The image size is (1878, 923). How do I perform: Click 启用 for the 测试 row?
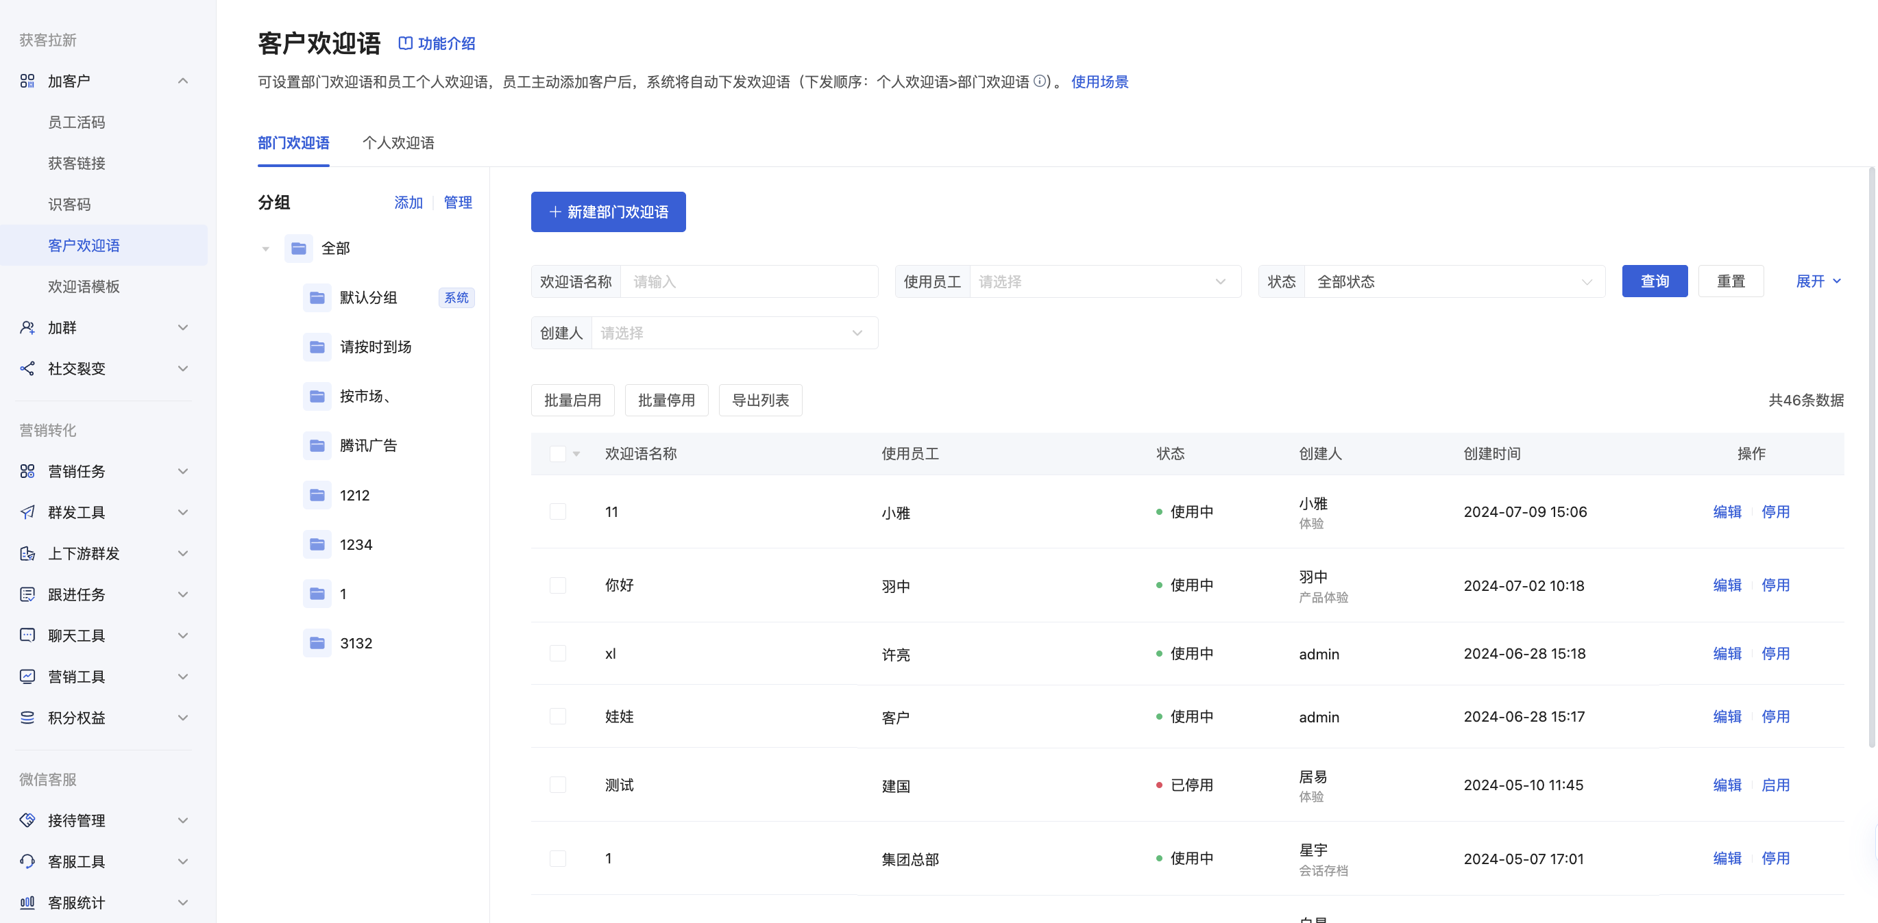(x=1775, y=785)
